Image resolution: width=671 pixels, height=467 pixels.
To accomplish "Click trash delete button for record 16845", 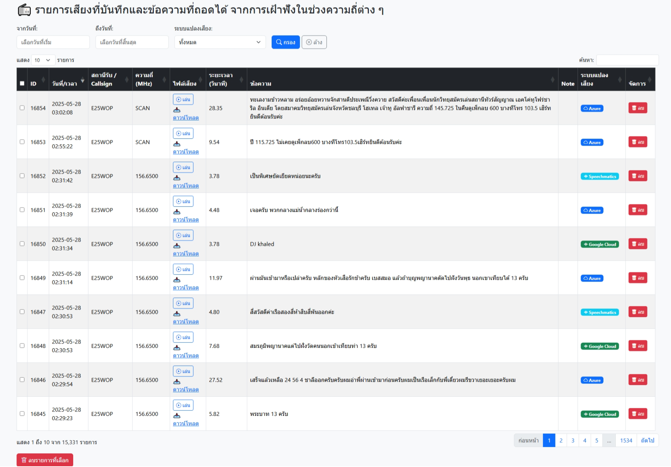I will [x=638, y=414].
